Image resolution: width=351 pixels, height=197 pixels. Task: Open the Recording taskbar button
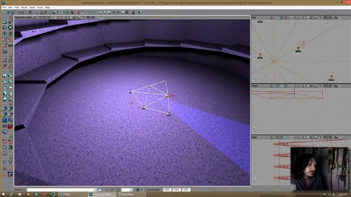(x=132, y=195)
